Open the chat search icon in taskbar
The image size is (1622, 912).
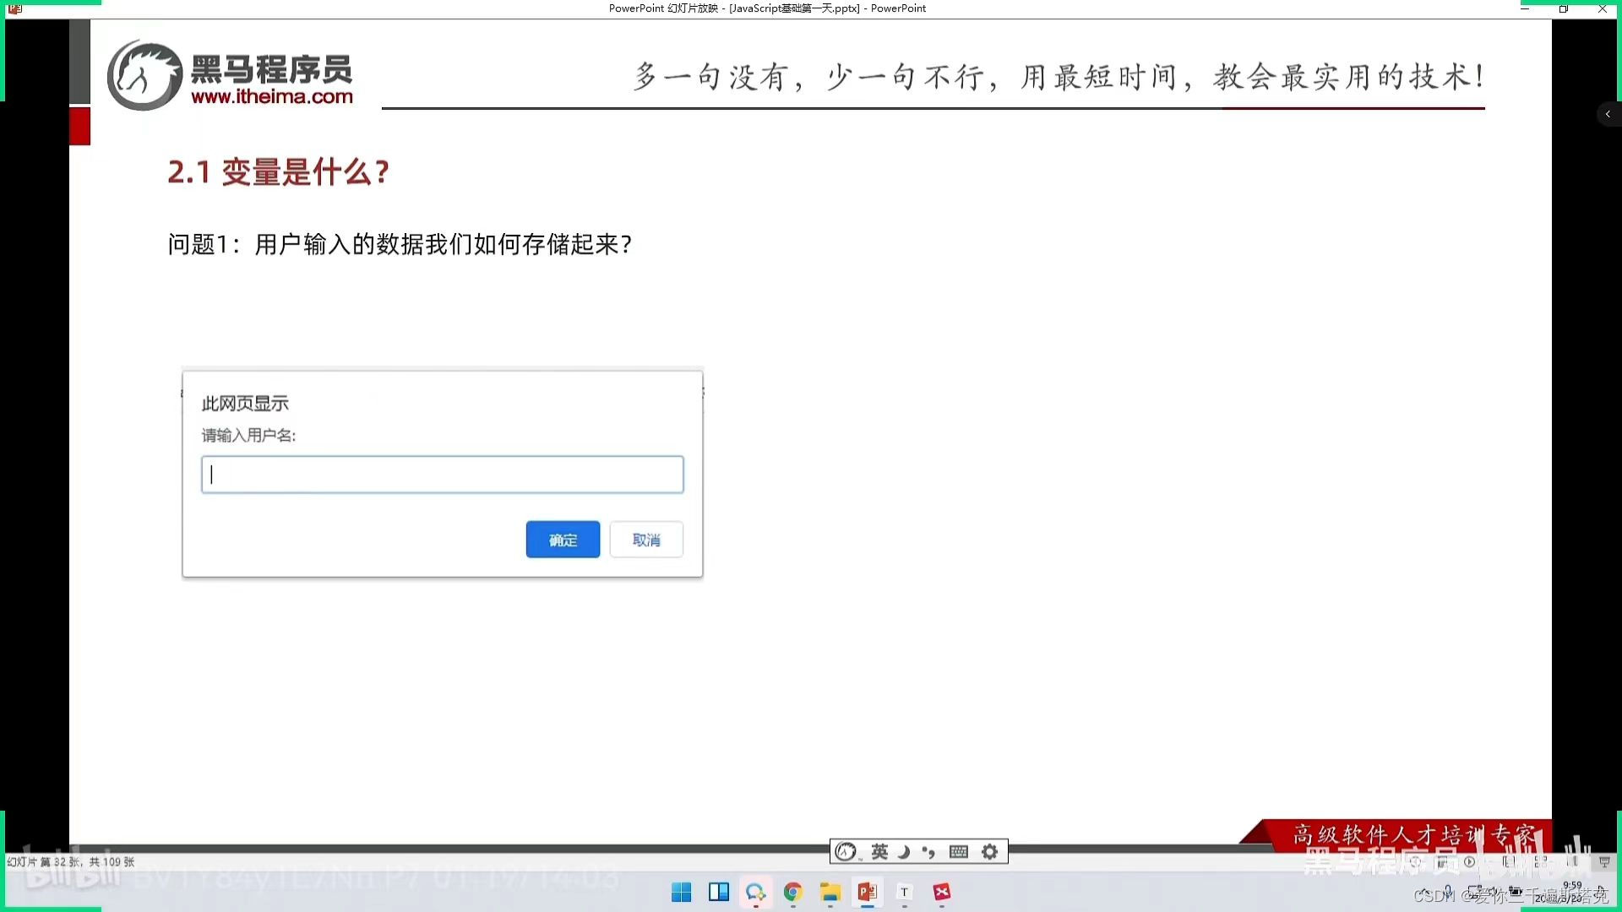(x=755, y=893)
